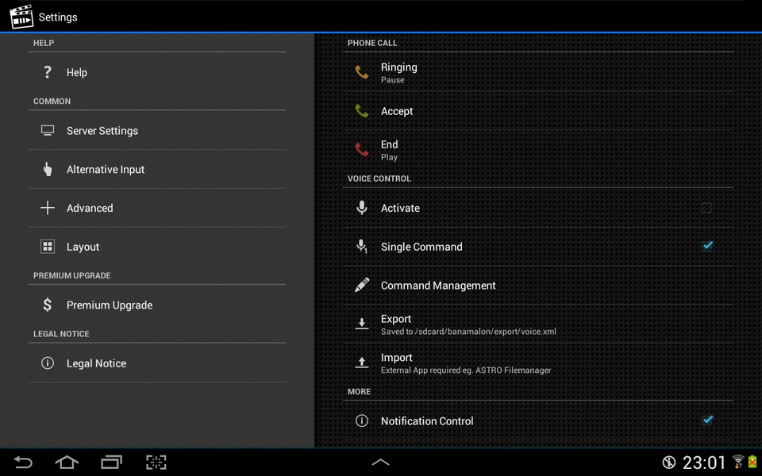Viewport: 762px width, 476px height.
Task: Open the Accept call action setting
Action: (538, 111)
